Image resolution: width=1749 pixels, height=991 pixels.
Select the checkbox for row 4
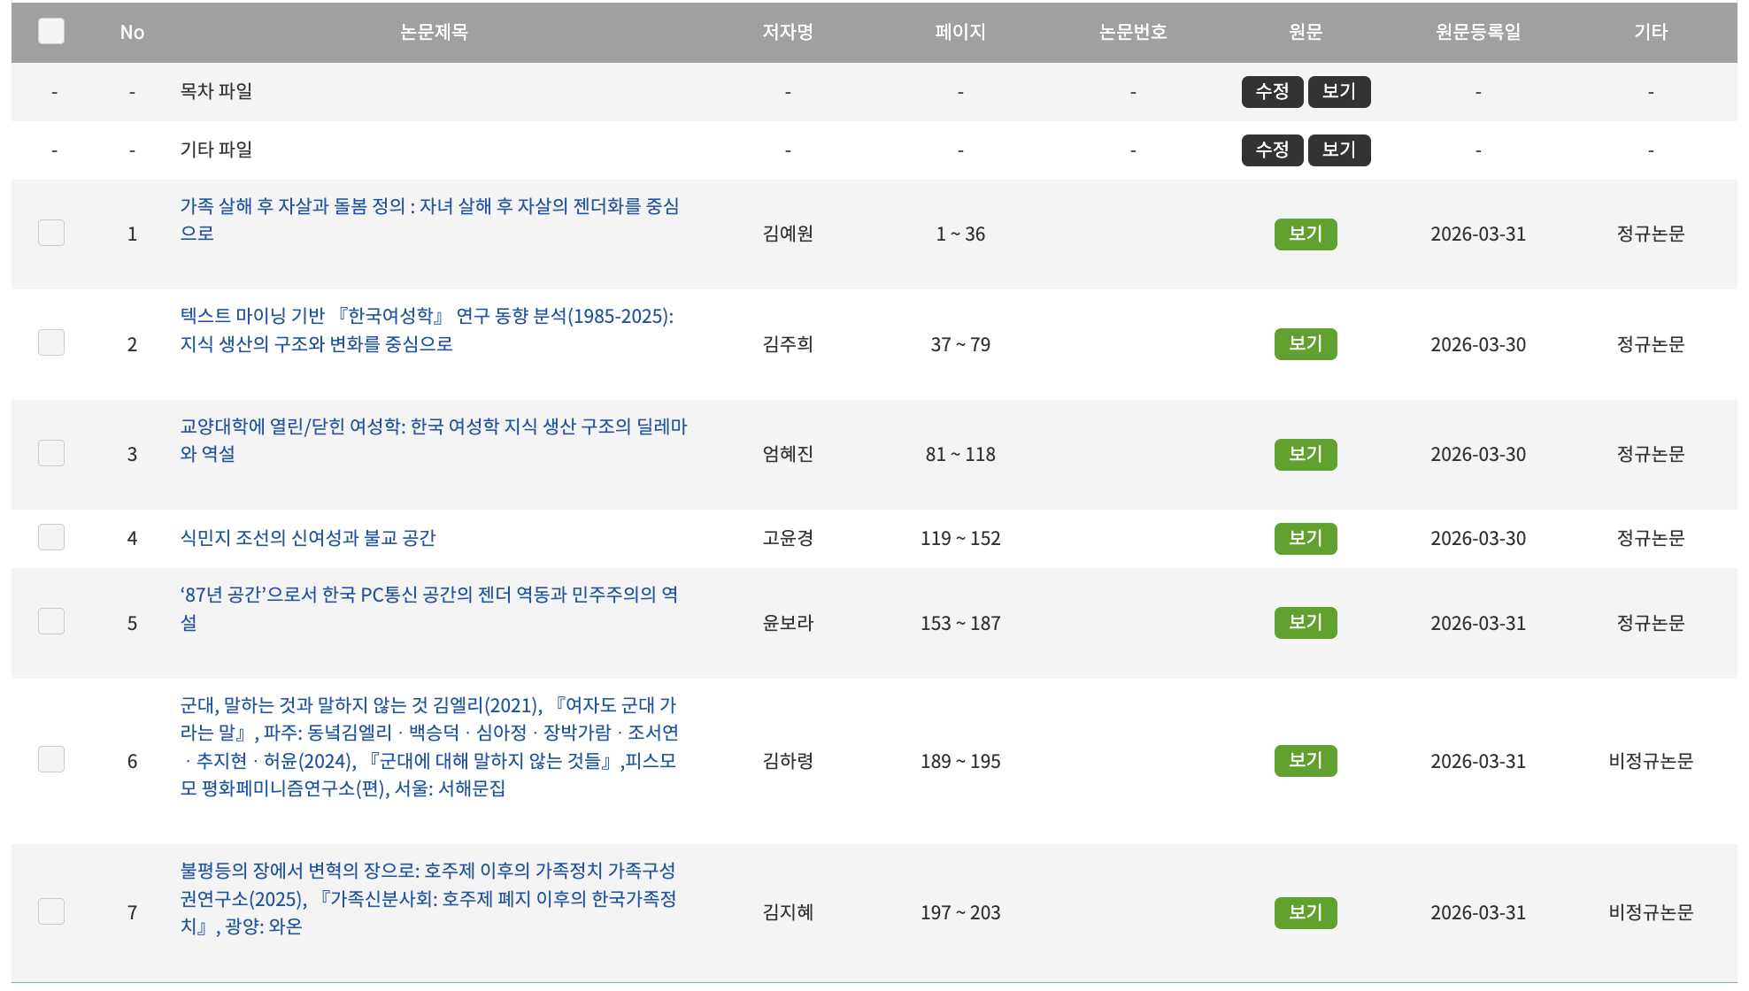(51, 538)
